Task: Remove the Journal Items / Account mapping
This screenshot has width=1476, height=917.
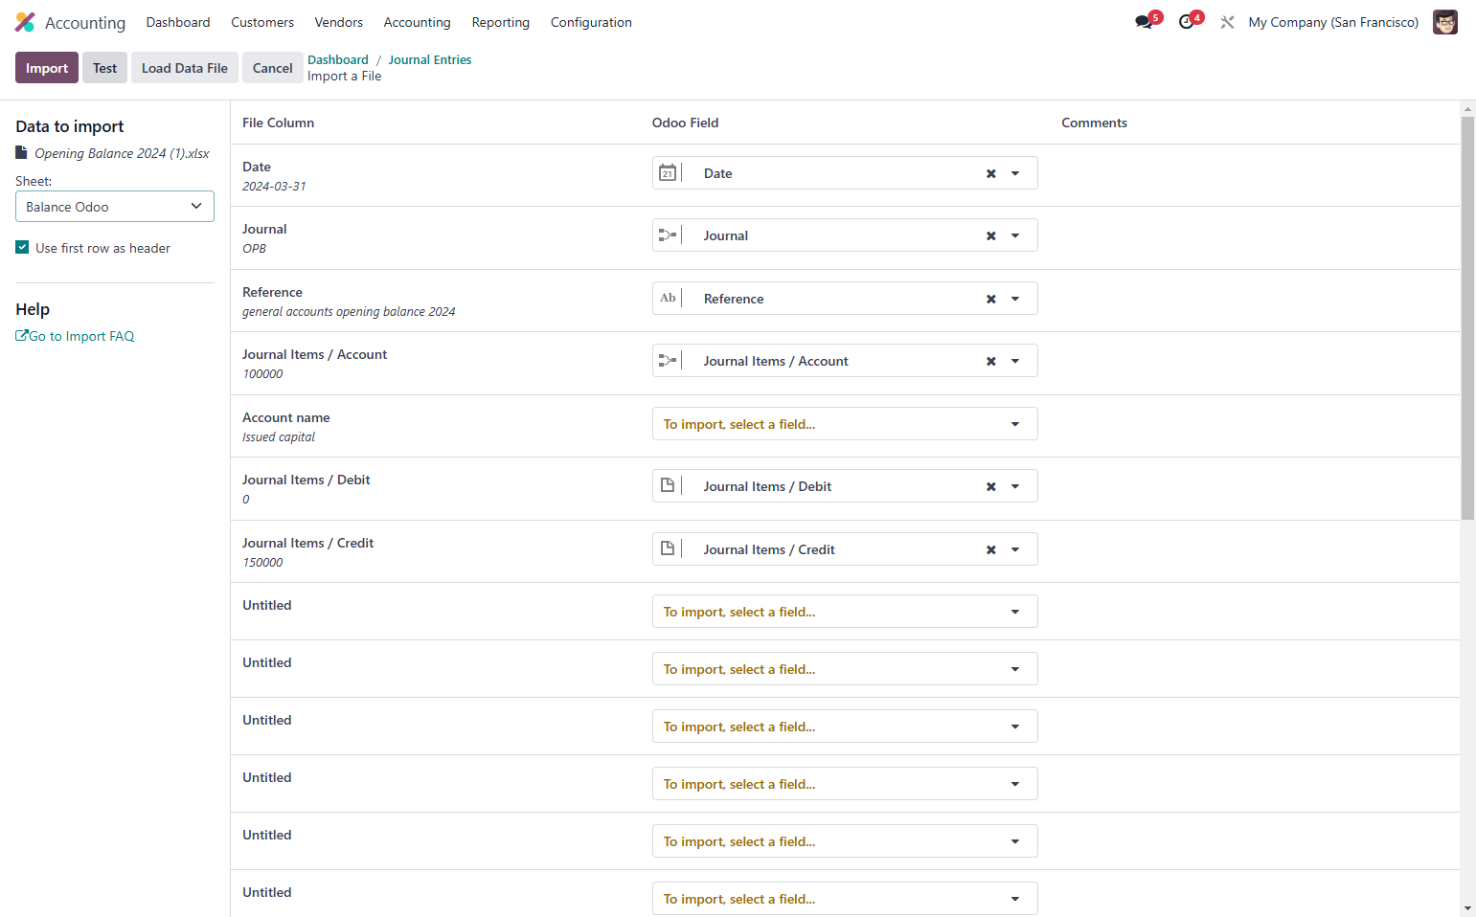Action: click(x=991, y=361)
